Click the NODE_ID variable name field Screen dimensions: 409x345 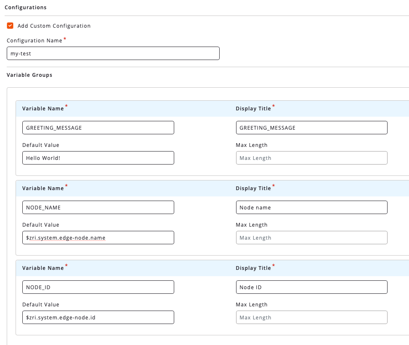point(98,287)
